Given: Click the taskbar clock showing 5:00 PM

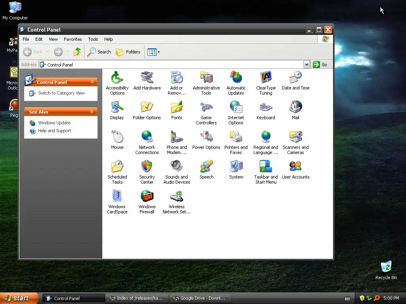Looking at the screenshot, I should click(x=391, y=298).
